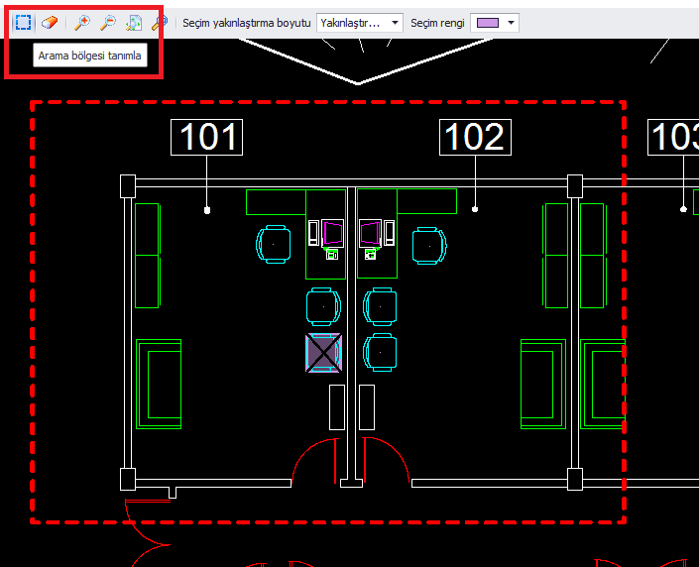699x567 pixels.
Task: Select the green sofa in room 101's lower-left
Action: [x=159, y=385]
